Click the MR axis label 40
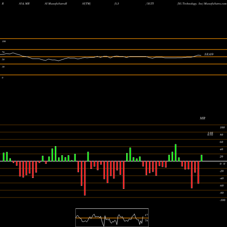This screenshot has width=227, height=227. (222, 149)
